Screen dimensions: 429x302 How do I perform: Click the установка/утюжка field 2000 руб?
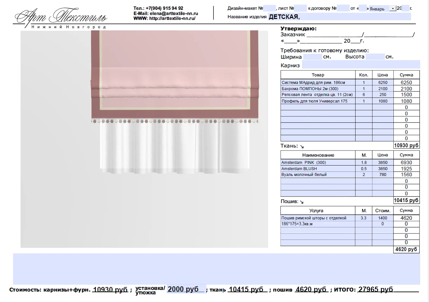coord(186,289)
